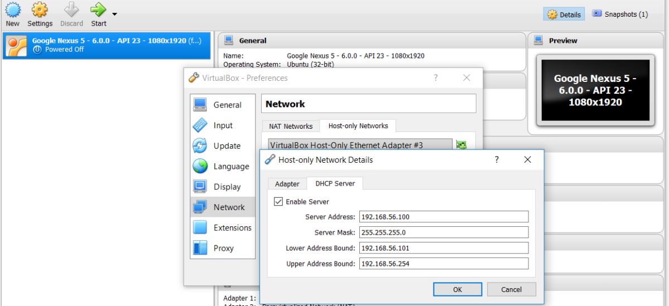Click help button in Host-only Network Details
Screen dimensions: 669x306
click(497, 159)
